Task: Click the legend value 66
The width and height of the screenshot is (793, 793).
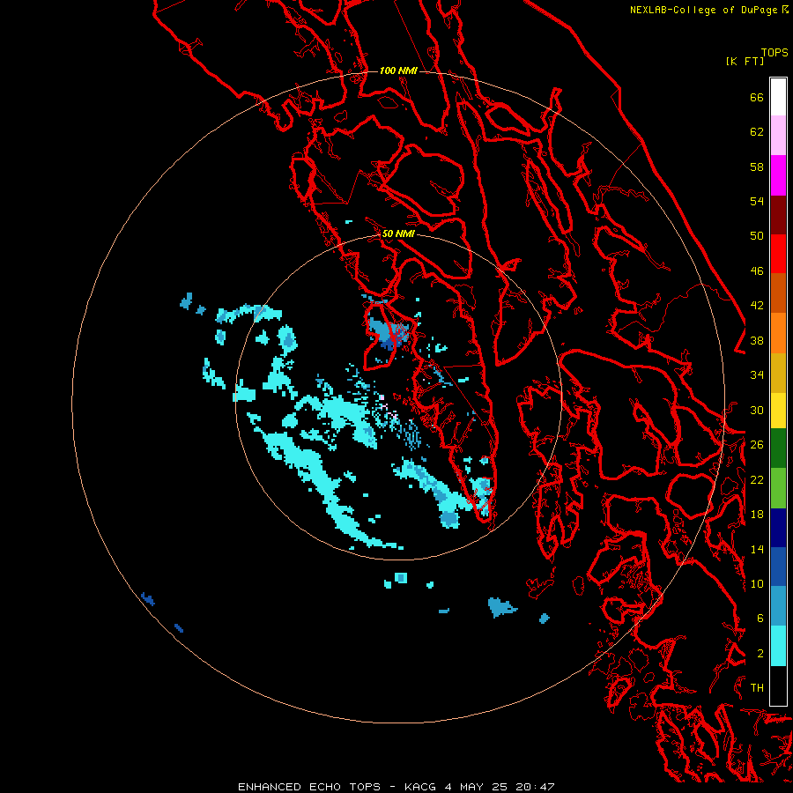Action: [757, 97]
